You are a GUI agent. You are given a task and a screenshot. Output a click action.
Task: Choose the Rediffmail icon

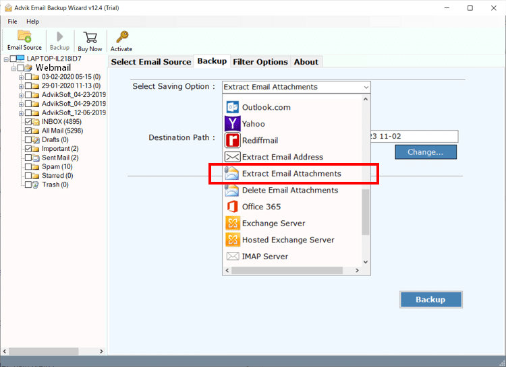pyautogui.click(x=232, y=140)
